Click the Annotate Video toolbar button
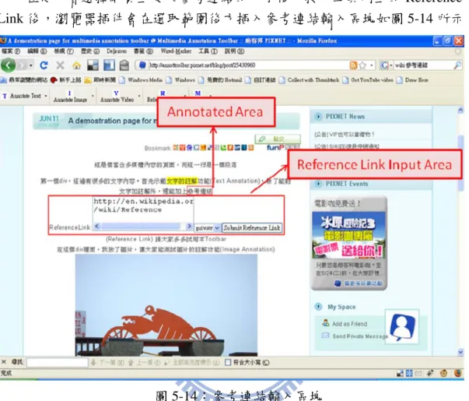Image resolution: width=469 pixels, height=401 pixels. 117,97
